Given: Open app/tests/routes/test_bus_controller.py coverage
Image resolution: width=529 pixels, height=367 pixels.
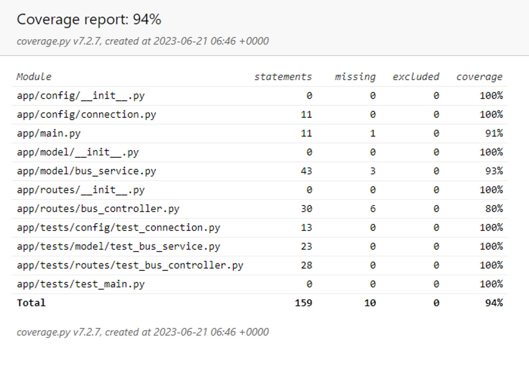Looking at the screenshot, I should pyautogui.click(x=130, y=265).
